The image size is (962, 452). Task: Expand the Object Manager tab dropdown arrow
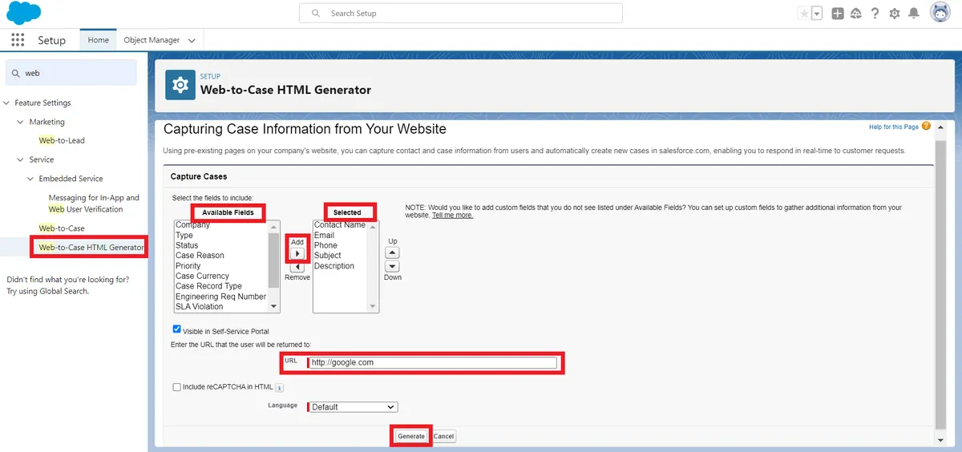192,41
